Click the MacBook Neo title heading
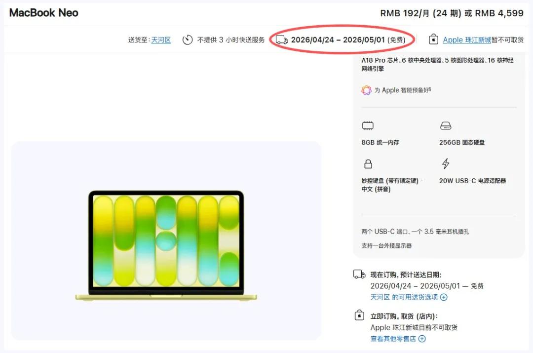 [x=43, y=12]
